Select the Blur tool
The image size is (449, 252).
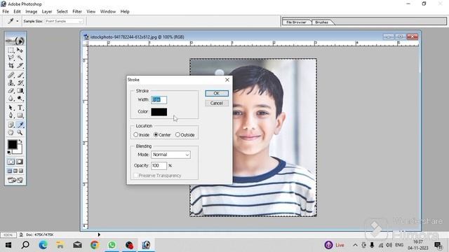(x=11, y=98)
